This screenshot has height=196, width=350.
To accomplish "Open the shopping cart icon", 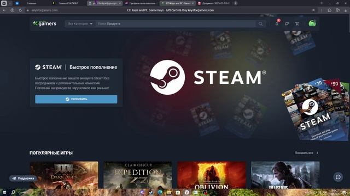I will (297, 23).
